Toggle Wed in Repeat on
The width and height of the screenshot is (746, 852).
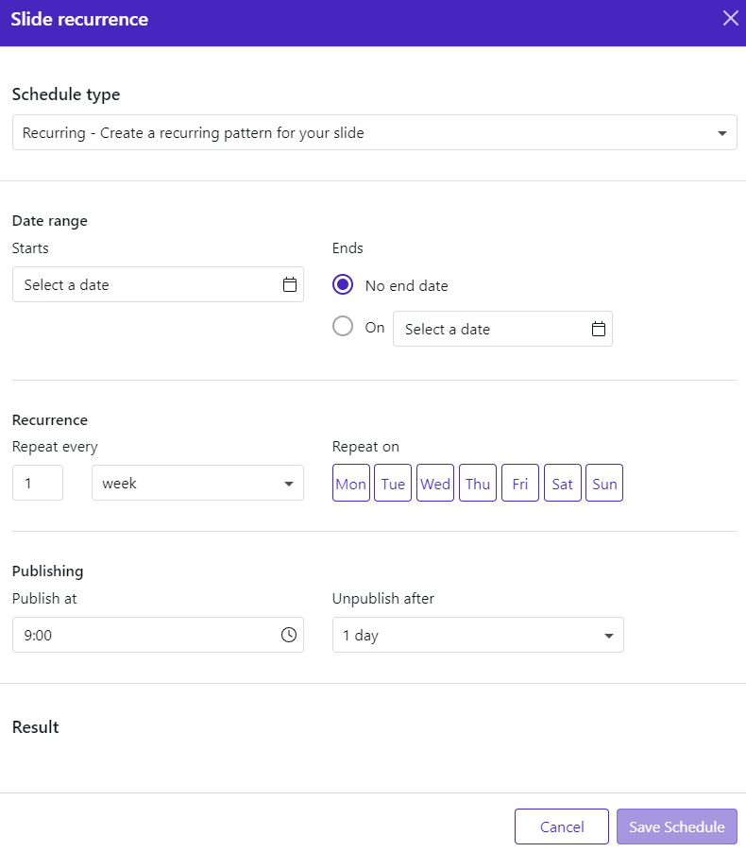click(x=435, y=483)
